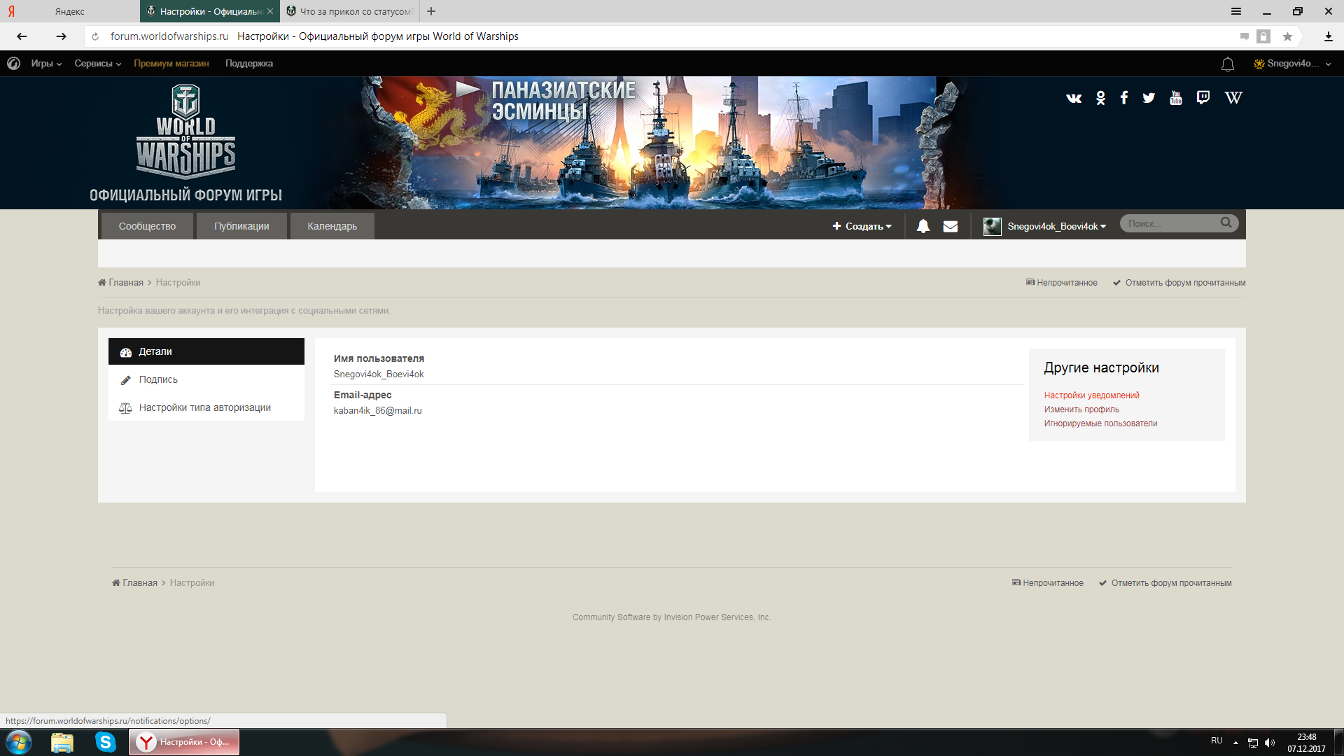Screen dimensions: 1344x756
Task: Open a new browser tab with plus
Action: [x=431, y=11]
